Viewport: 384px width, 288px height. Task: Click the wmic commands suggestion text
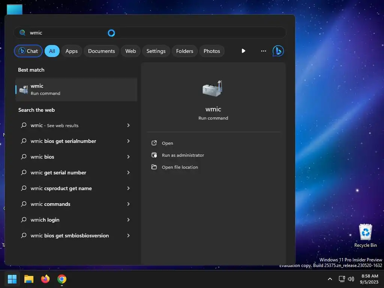click(50, 204)
